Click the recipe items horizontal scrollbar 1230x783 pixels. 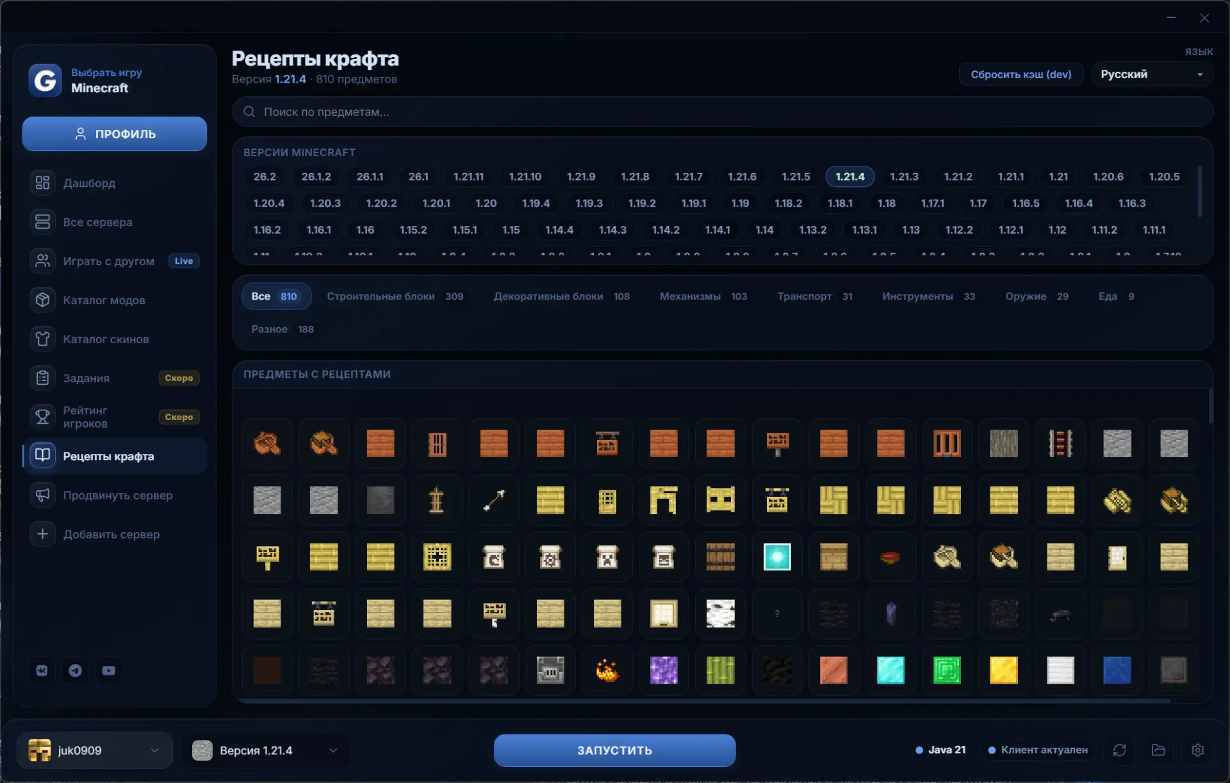[x=705, y=701]
